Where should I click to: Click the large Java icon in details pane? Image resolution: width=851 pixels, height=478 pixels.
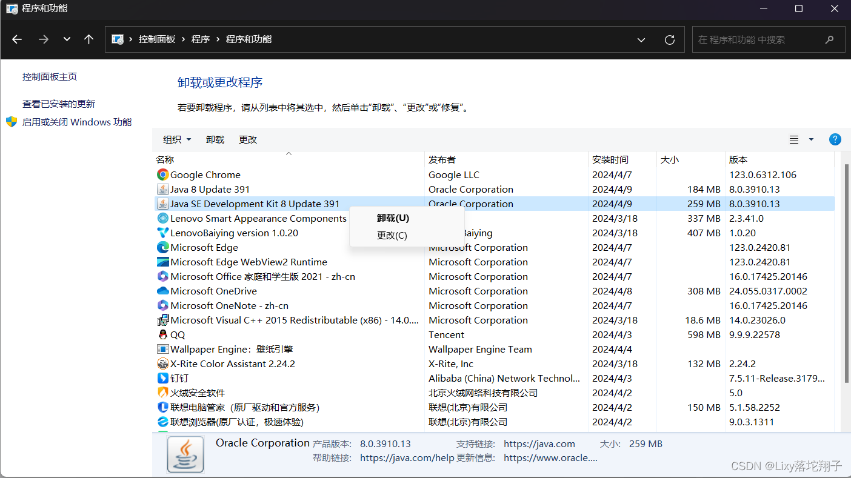pos(185,454)
